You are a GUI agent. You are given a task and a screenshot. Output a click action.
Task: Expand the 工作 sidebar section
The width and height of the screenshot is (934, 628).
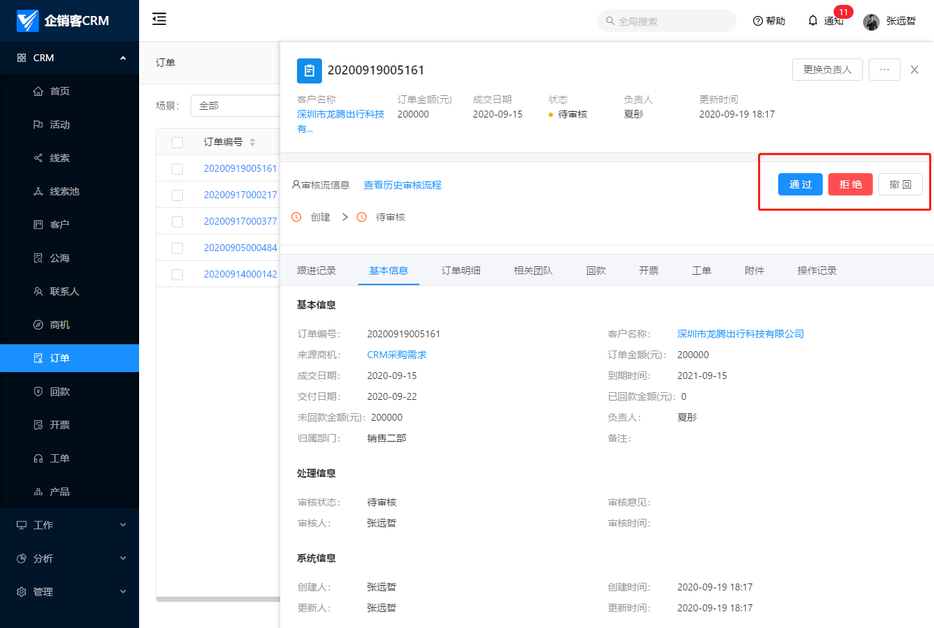point(70,525)
